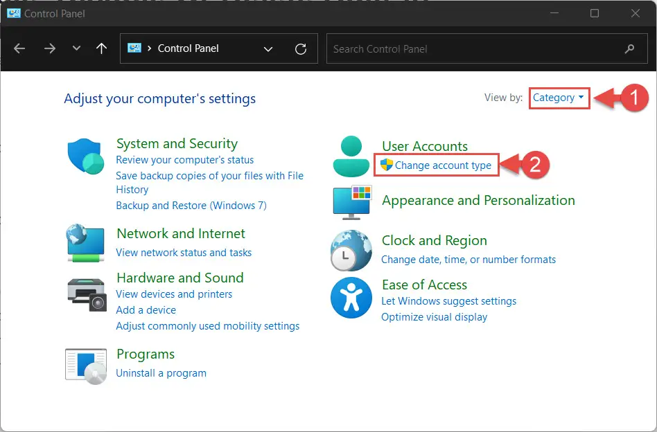
Task: Select Optimize visual display
Action: click(x=434, y=317)
